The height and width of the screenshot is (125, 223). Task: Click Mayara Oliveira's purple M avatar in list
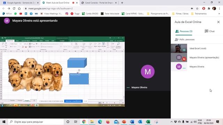179,67
